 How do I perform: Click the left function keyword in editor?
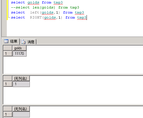[x=35, y=12]
